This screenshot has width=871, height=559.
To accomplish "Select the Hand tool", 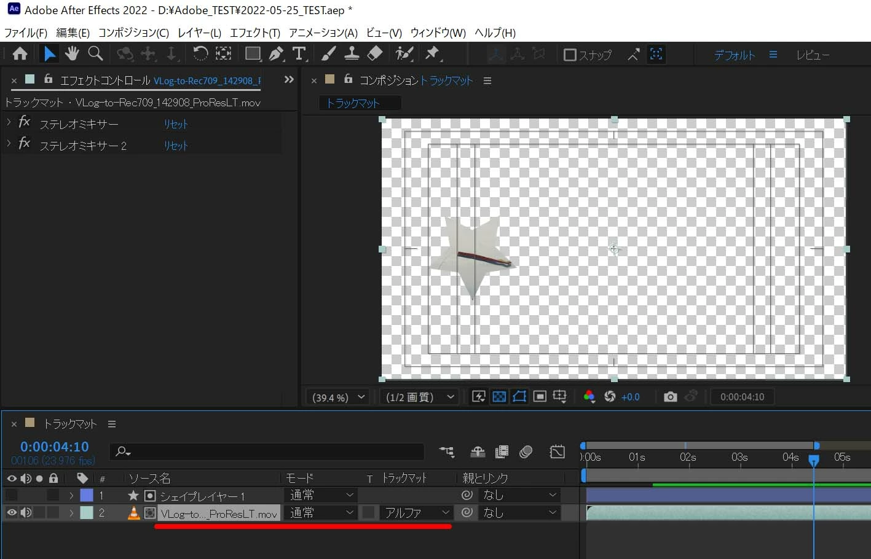I will point(72,54).
